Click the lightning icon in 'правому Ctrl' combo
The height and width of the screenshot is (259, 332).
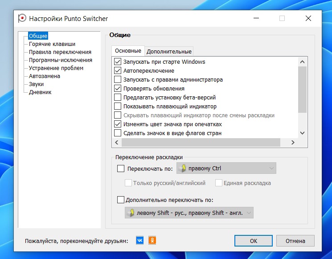pyautogui.click(x=183, y=168)
